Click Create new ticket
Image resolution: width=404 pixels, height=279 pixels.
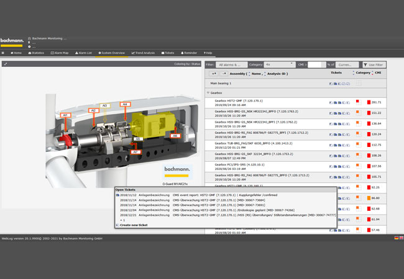[134, 225]
